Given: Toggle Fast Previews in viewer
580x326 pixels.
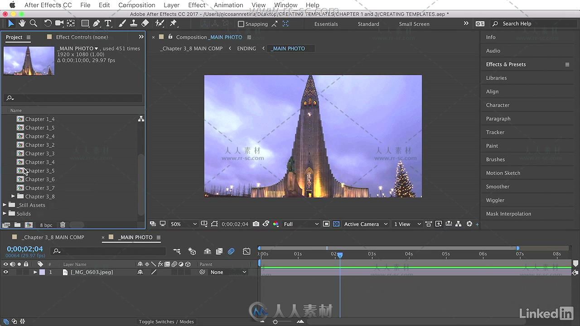Looking at the screenshot, I should pyautogui.click(x=439, y=224).
